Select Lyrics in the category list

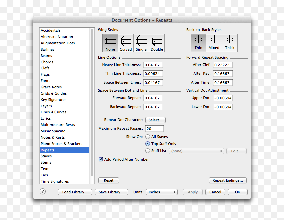click(x=64, y=118)
